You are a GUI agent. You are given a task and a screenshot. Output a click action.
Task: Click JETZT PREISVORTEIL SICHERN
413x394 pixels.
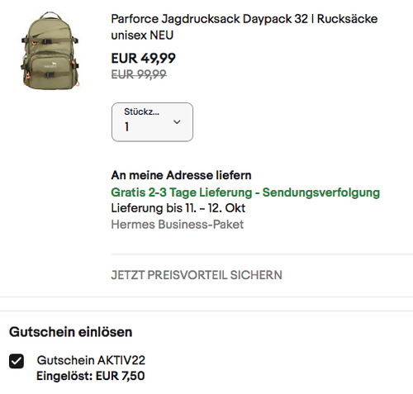pos(197,275)
